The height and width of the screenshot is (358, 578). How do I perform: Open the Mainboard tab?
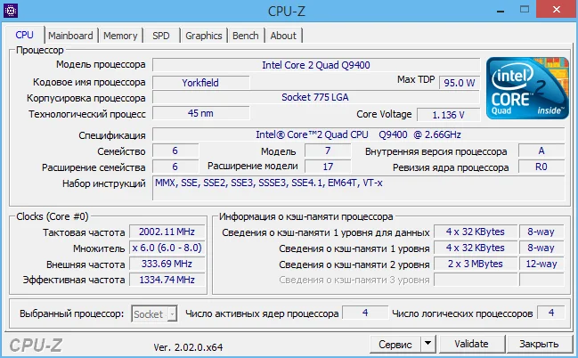tap(70, 36)
